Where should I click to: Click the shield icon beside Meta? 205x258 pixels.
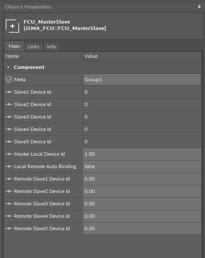[x=9, y=80]
